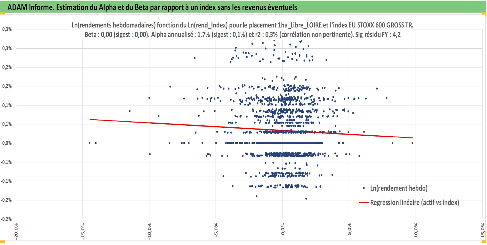Click the blue legend marker dot
This screenshot has width=487, height=245.
[364, 188]
